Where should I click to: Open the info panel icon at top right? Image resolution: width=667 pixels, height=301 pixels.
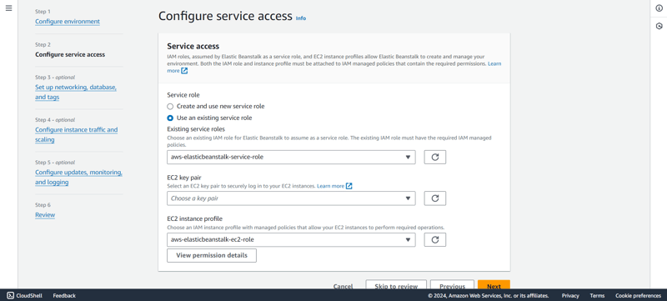[659, 8]
